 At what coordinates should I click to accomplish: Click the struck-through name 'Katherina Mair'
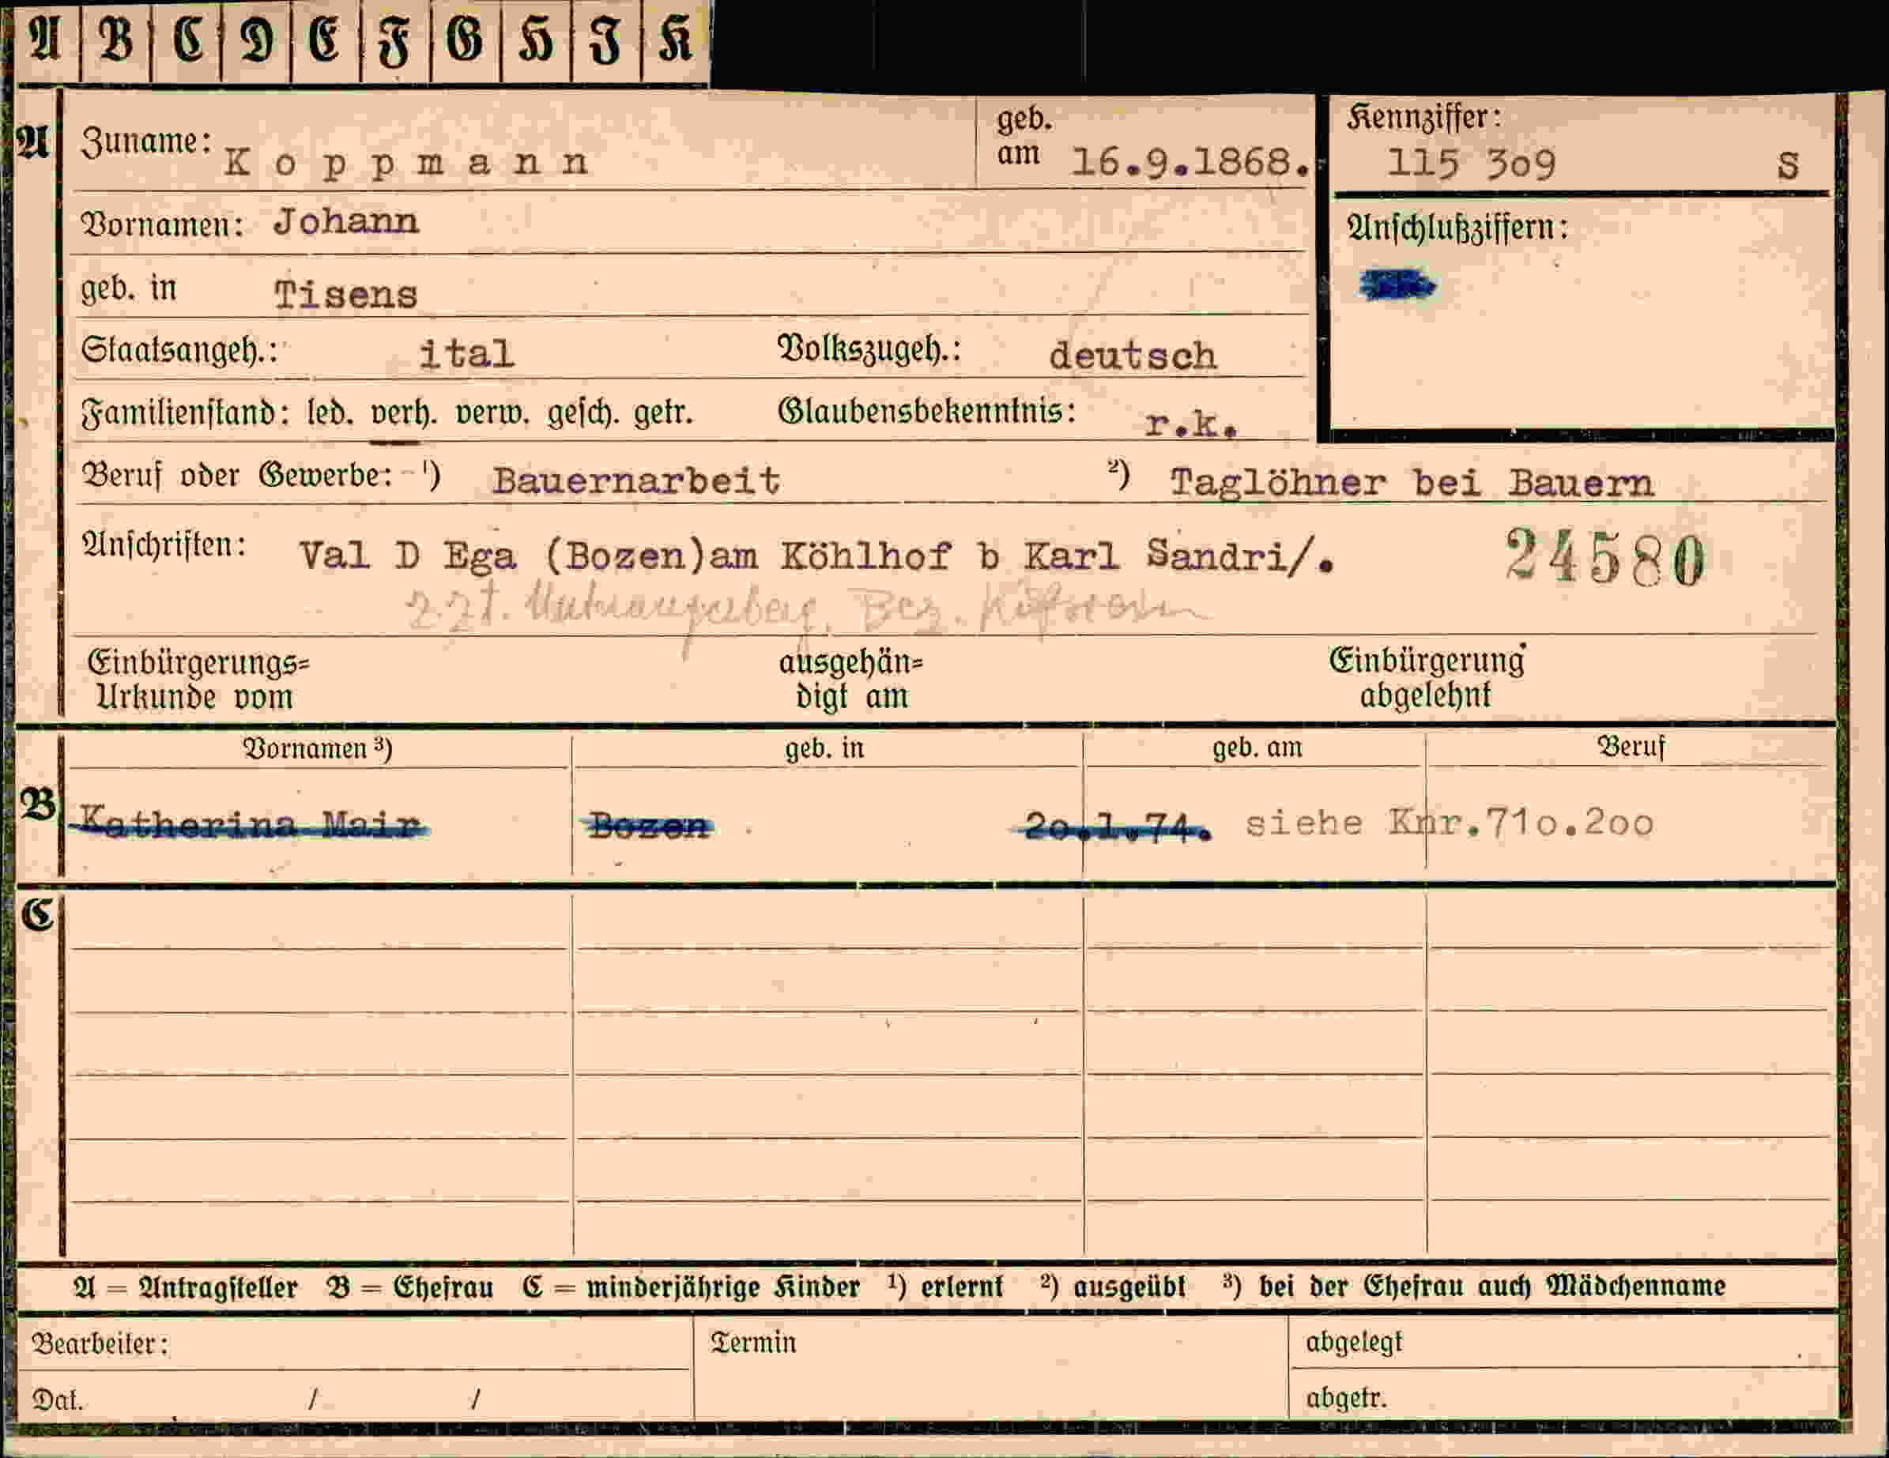(x=249, y=823)
